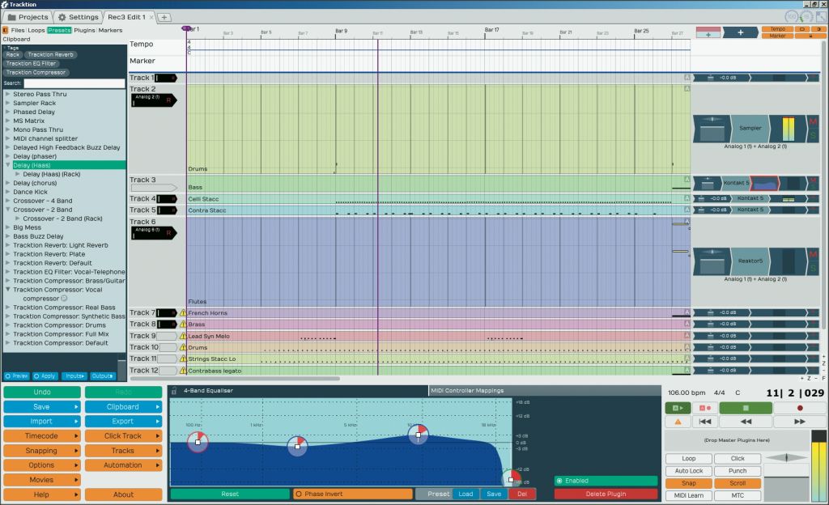The image size is (829, 505).
Task: Click the 1 kHz equaliser band handle
Action: 297,447
